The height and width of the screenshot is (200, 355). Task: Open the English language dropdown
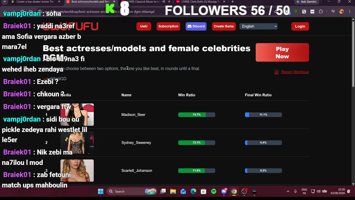258,26
